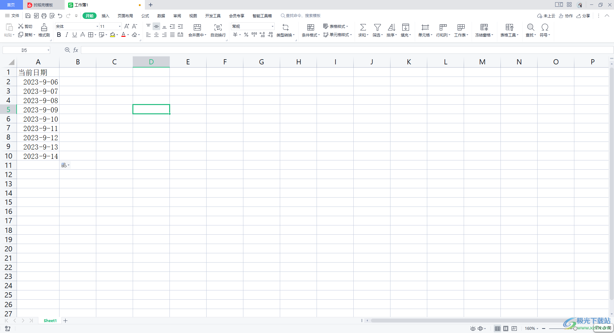Toggle eye protection mode icon in status bar

point(473,329)
